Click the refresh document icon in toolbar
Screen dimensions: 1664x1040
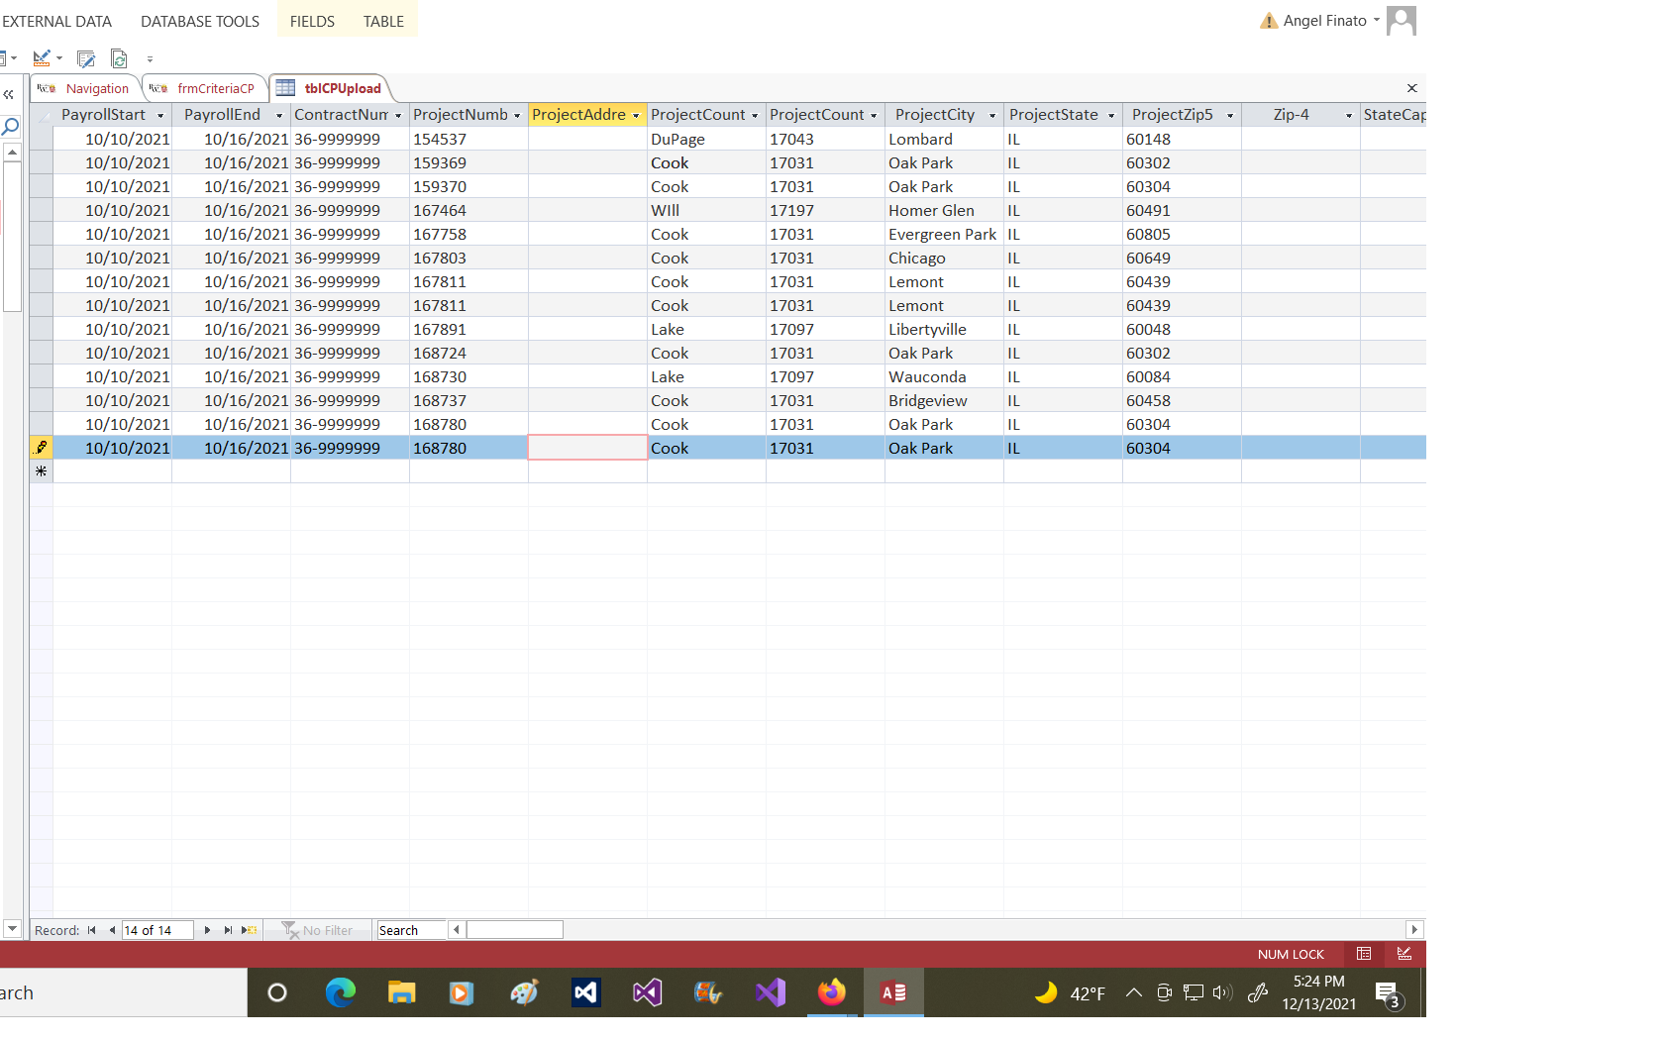pos(119,58)
